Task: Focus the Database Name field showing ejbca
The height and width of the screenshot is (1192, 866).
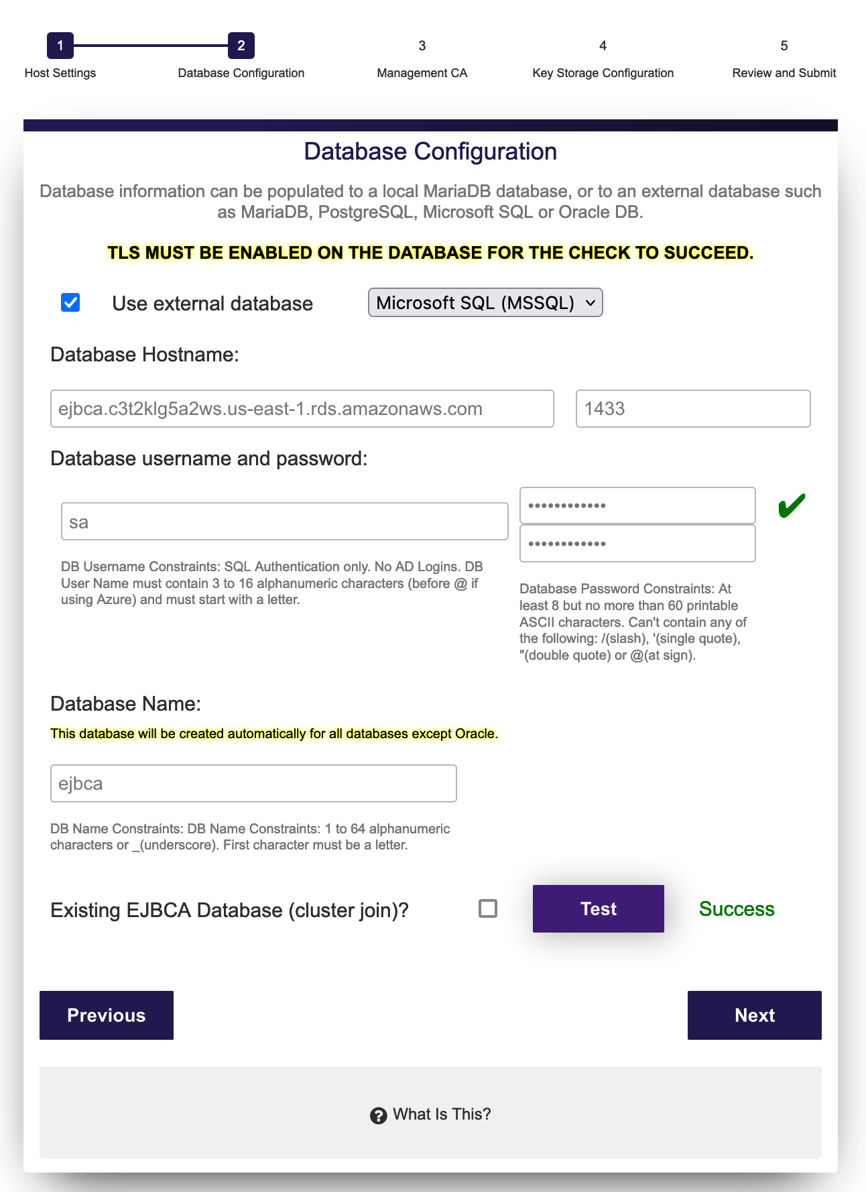Action: 253,783
